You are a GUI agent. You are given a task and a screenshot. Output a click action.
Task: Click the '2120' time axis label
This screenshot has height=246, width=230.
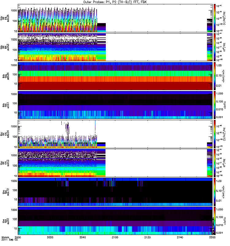tap(148, 237)
